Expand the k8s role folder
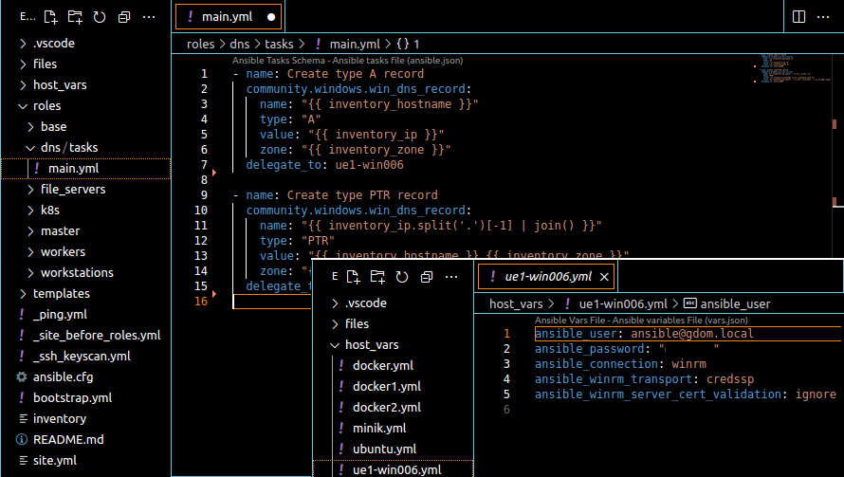This screenshot has height=477, width=844. click(49, 210)
